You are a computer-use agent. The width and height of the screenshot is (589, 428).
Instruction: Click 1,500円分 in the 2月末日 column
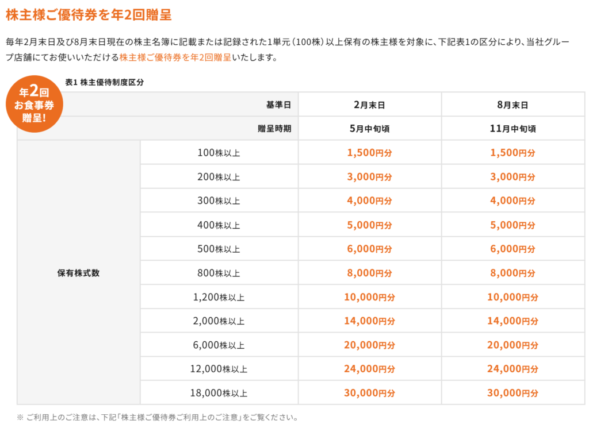pyautogui.click(x=369, y=153)
